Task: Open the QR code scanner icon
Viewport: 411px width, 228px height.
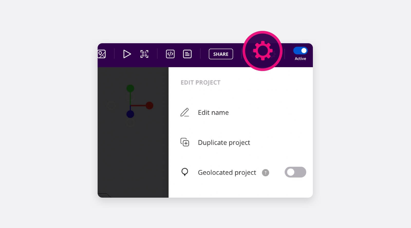Action: point(144,54)
